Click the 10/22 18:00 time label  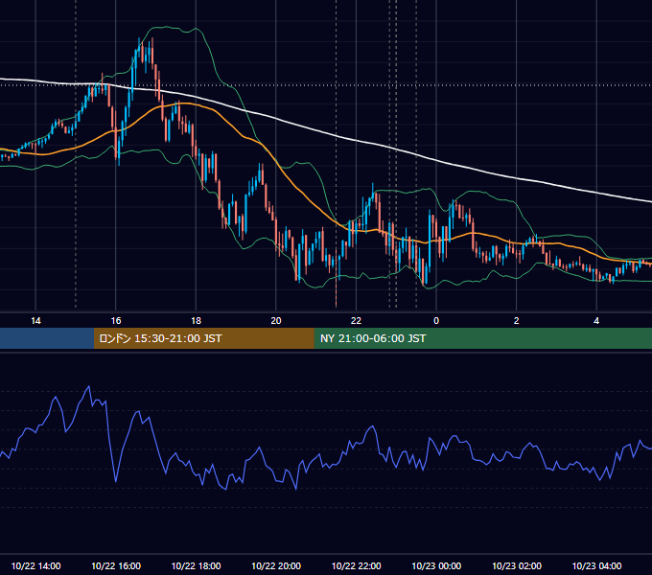[196, 565]
